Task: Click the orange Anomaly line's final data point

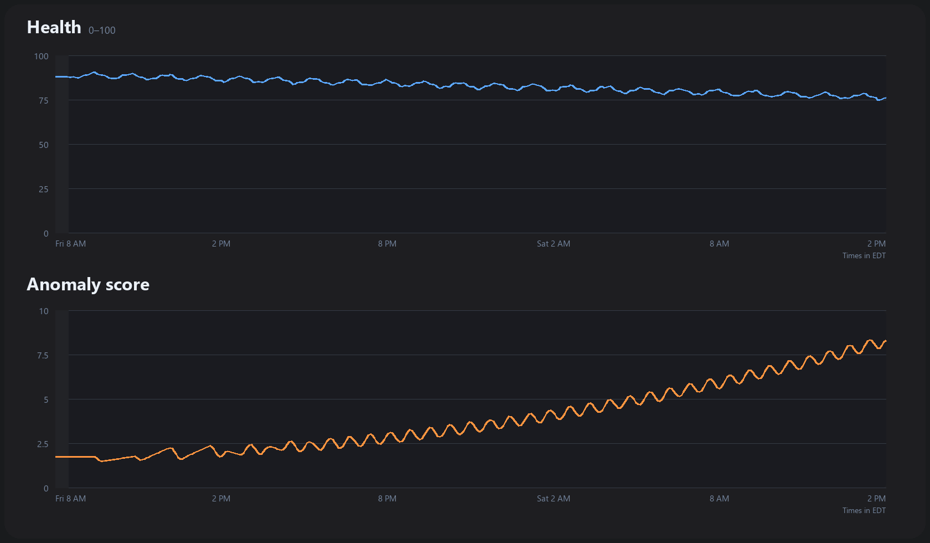Action: 886,341
